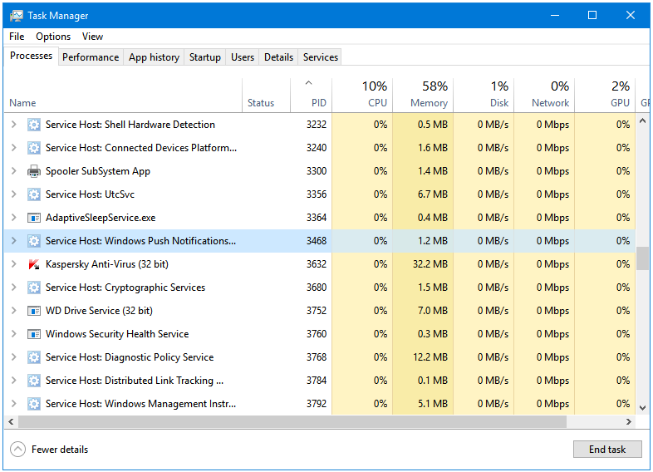This screenshot has width=653, height=472.
Task: Click the Distributed Link Tracking gear icon
Action: 34,381
